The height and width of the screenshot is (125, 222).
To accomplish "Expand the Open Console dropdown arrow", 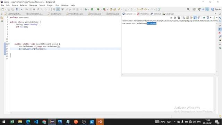I will tap(217, 18).
